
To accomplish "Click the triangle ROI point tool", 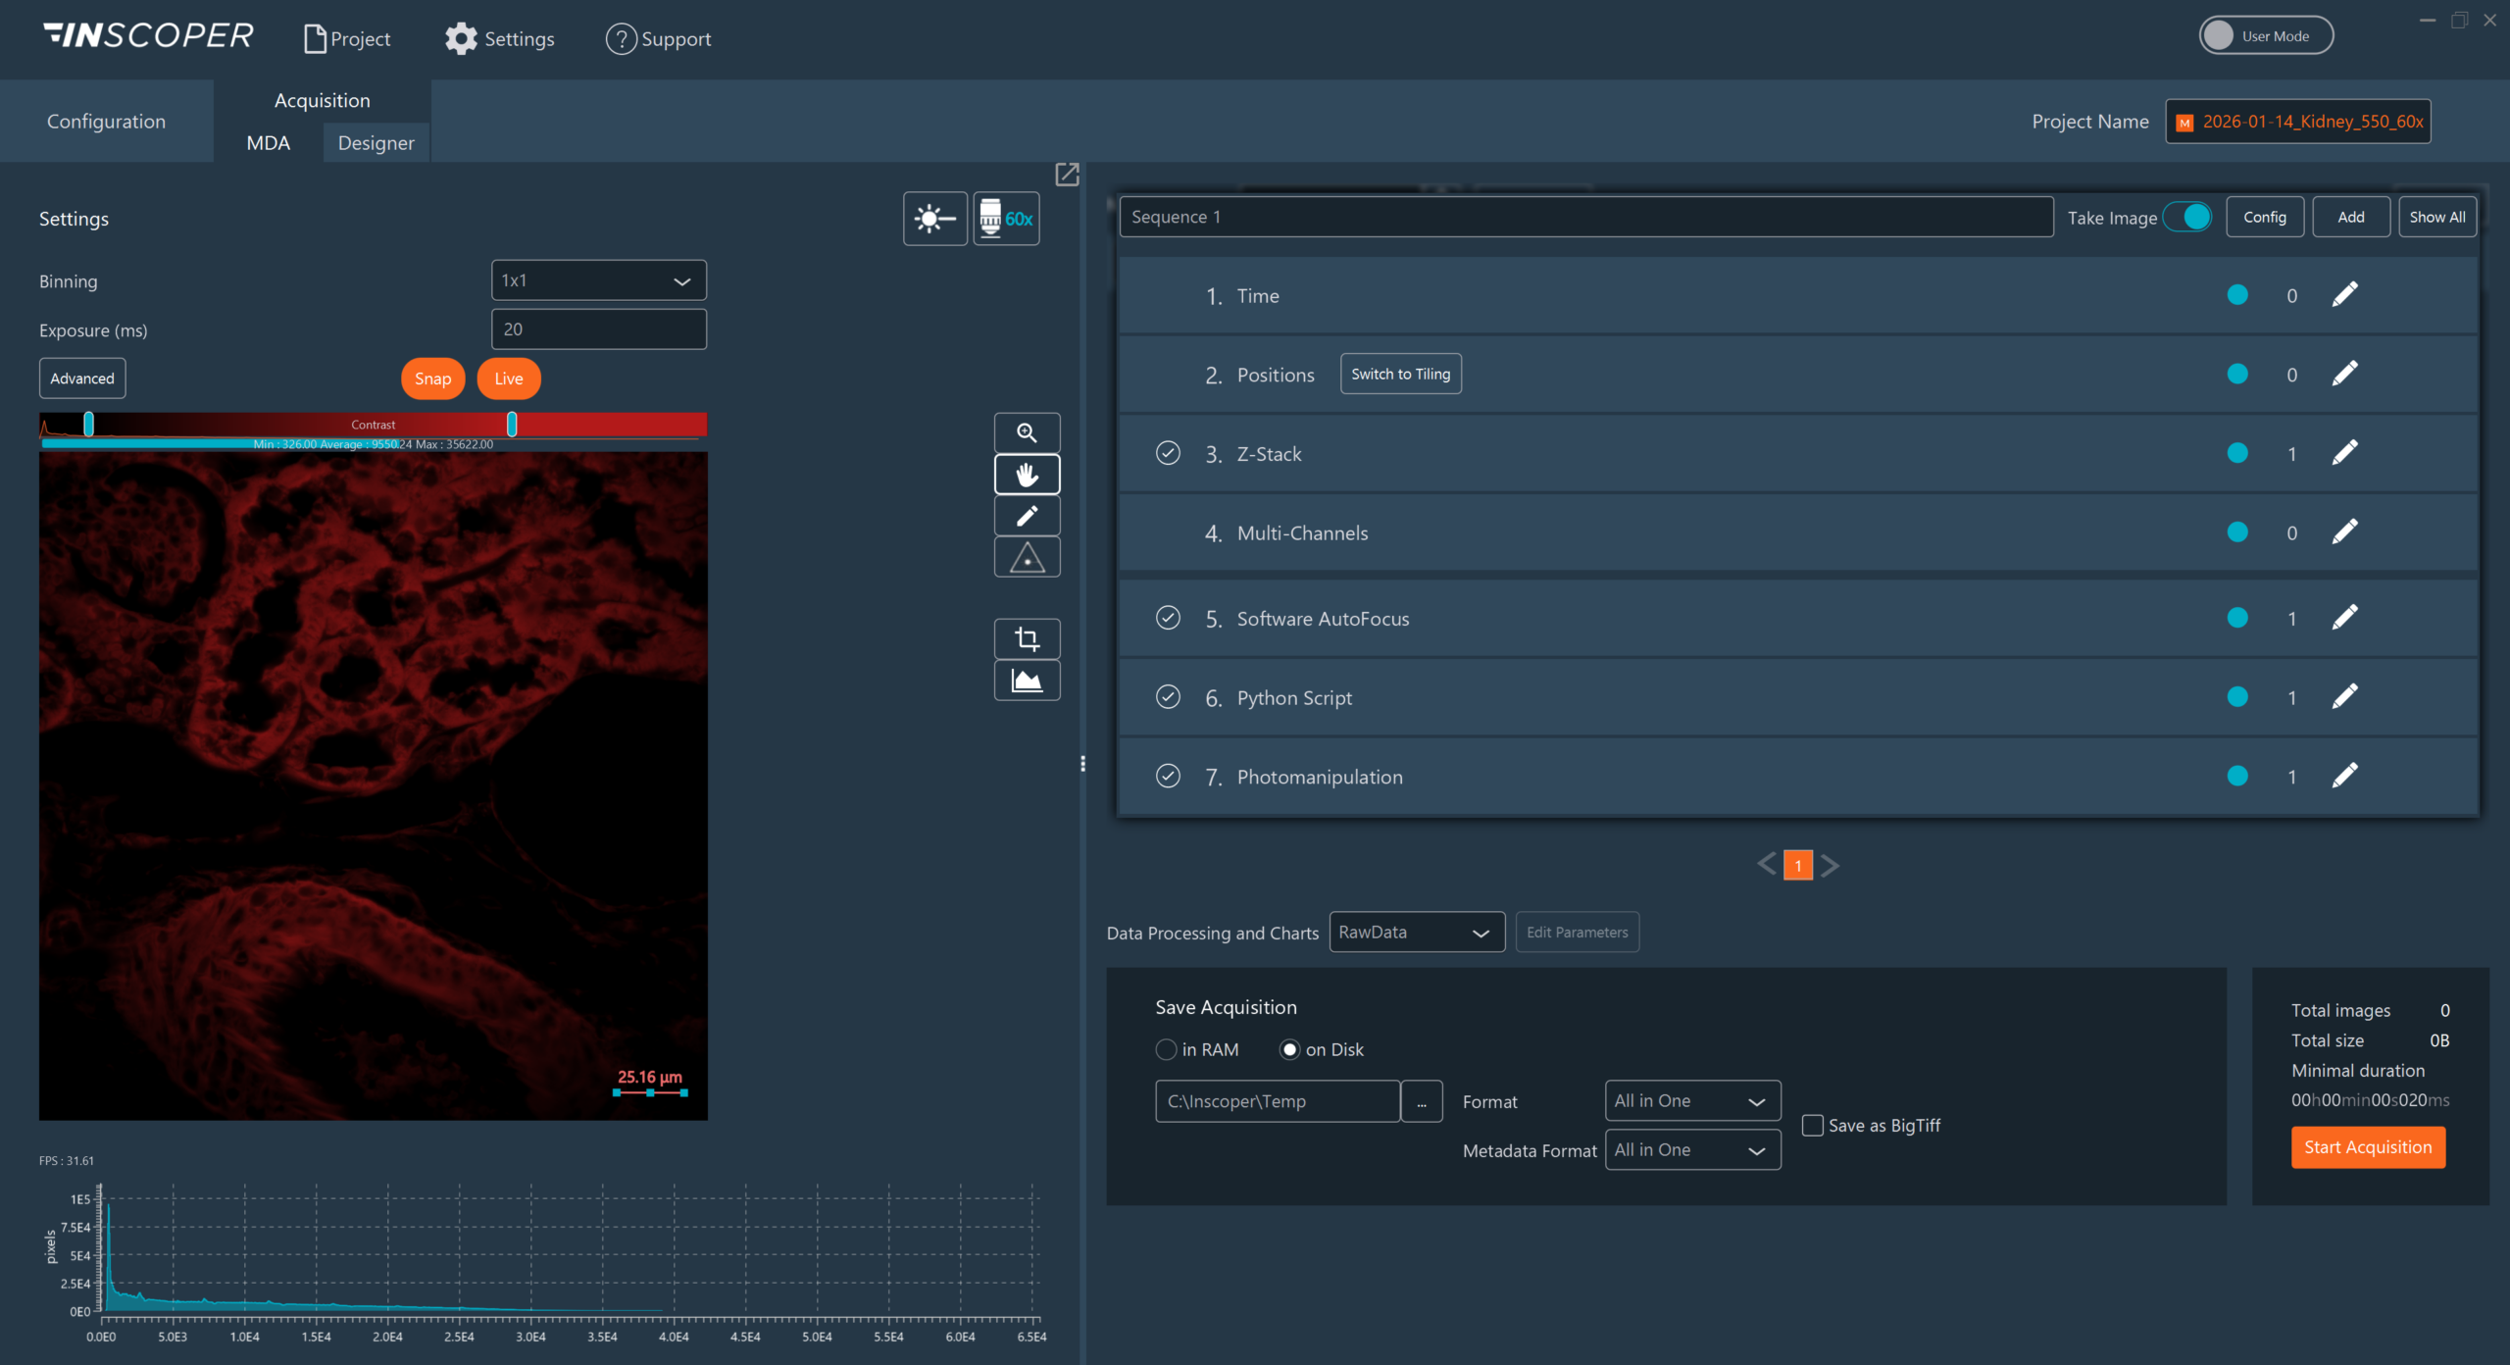I will (1027, 558).
